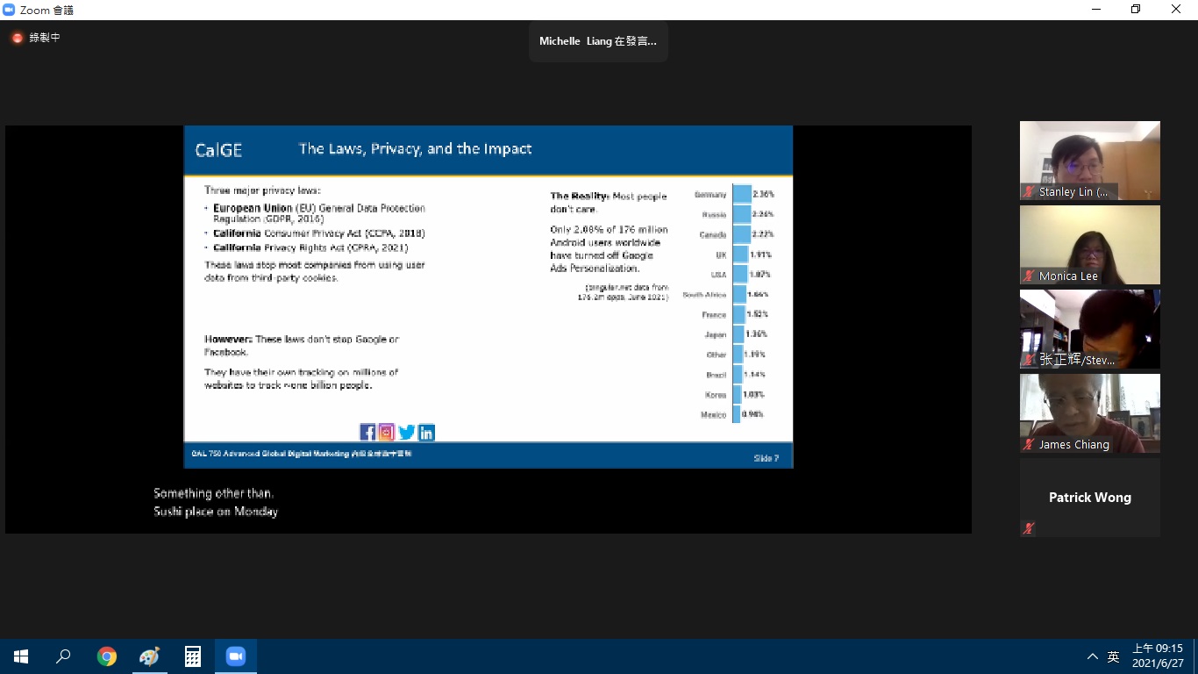Open Google Chrome from the taskbar

107,656
